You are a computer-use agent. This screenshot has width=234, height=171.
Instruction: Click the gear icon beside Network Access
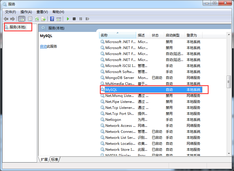pos(102,125)
